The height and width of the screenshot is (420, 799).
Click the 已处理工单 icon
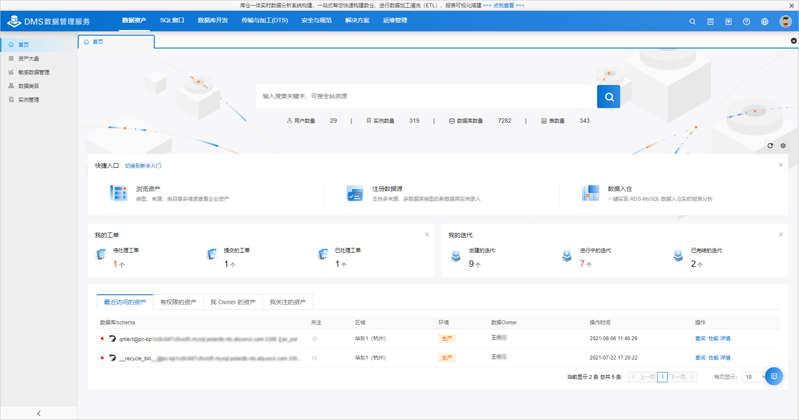click(323, 254)
